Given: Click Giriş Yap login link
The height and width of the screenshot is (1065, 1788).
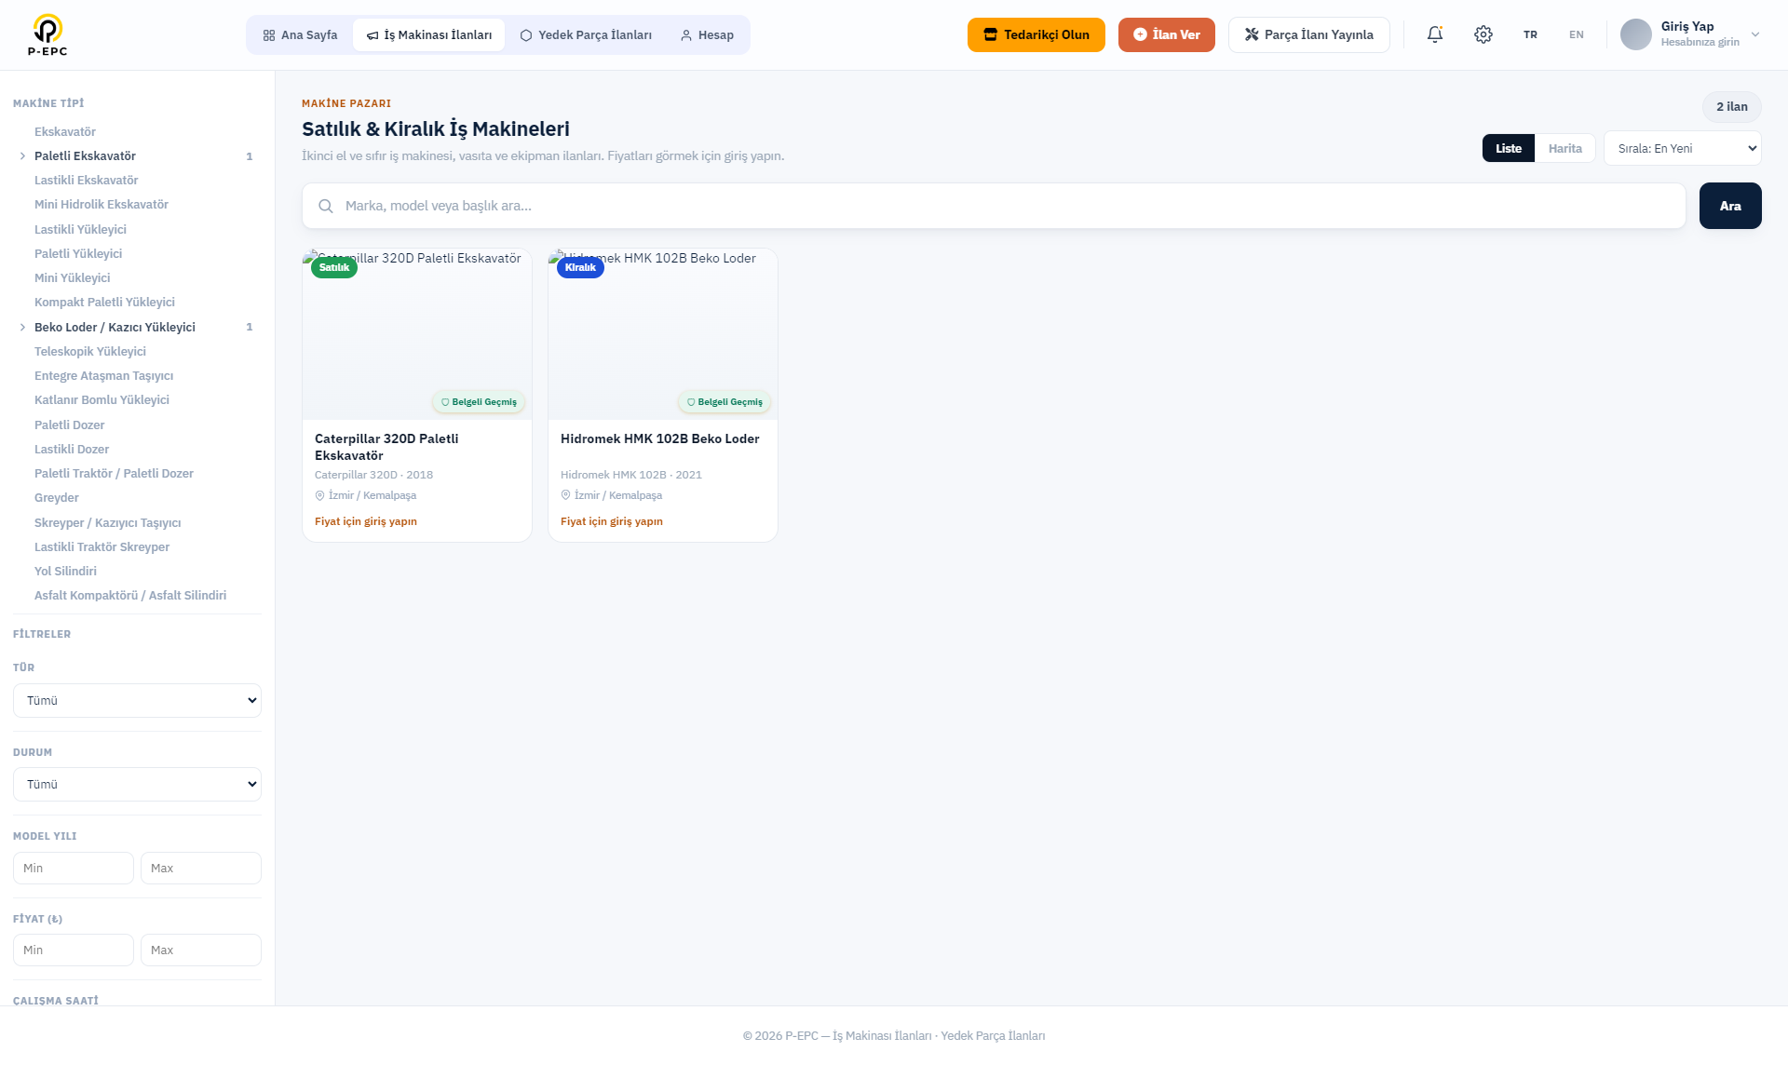Looking at the screenshot, I should tap(1687, 26).
